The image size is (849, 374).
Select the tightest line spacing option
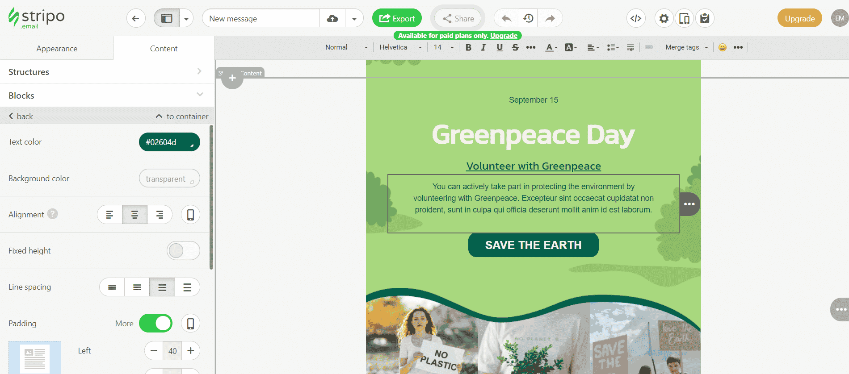pos(112,287)
